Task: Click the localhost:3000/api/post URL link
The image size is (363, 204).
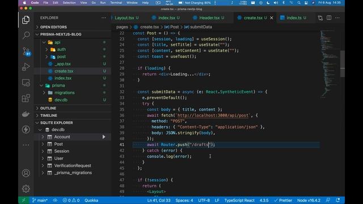Action: (213, 115)
